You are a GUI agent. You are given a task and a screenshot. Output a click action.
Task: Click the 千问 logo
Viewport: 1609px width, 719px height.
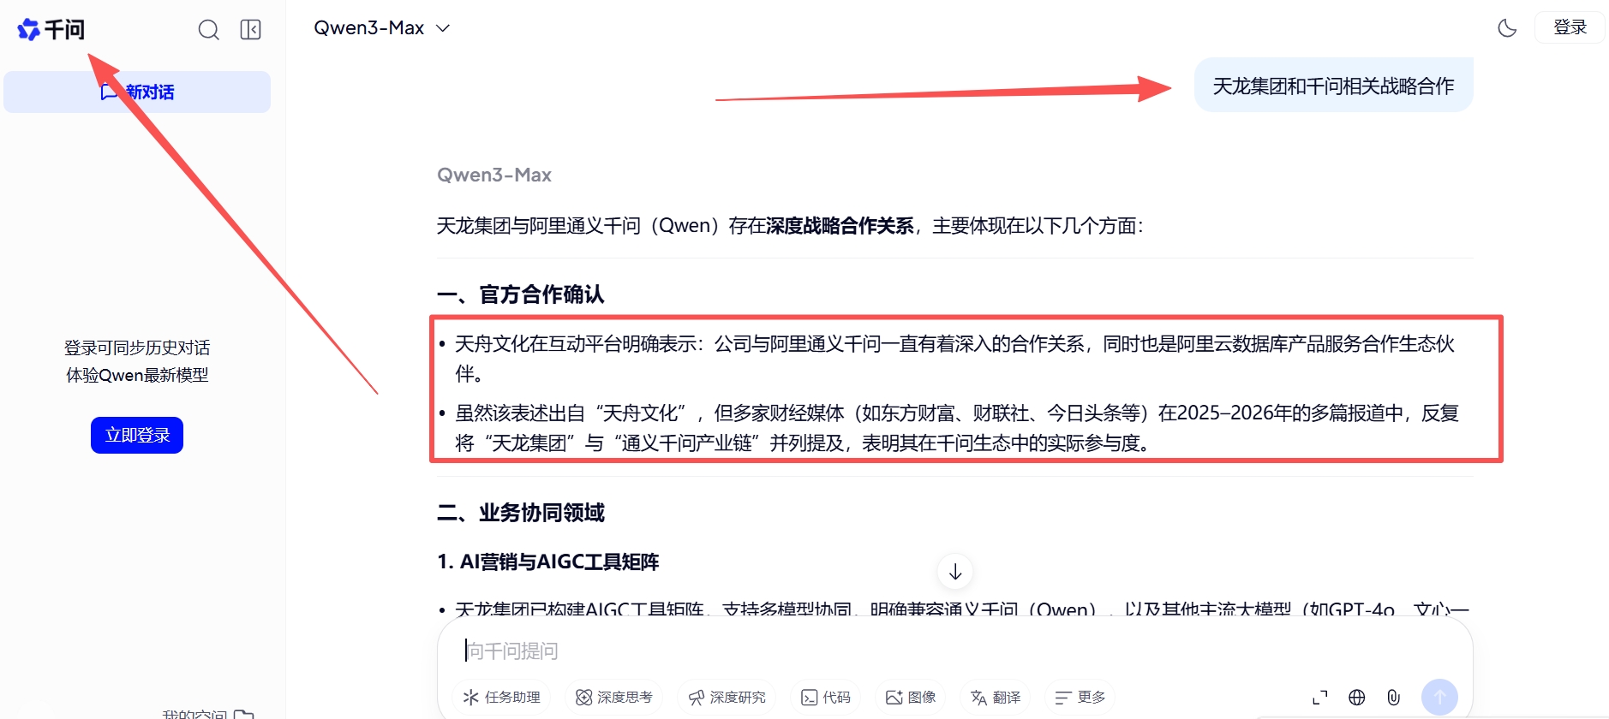[51, 30]
